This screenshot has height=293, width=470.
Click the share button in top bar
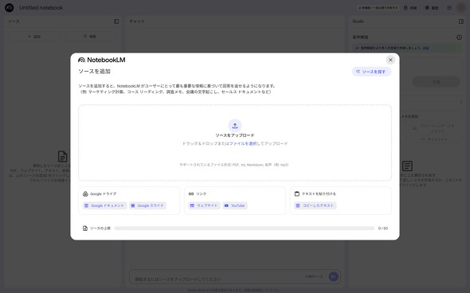[x=410, y=8]
